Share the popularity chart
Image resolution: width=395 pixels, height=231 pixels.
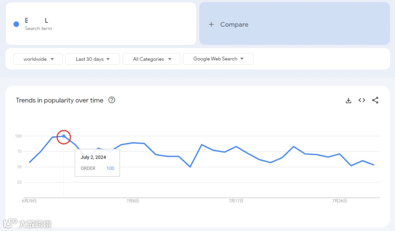pyautogui.click(x=375, y=101)
